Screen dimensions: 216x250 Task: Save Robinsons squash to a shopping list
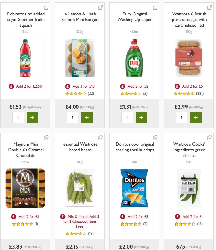46,7
